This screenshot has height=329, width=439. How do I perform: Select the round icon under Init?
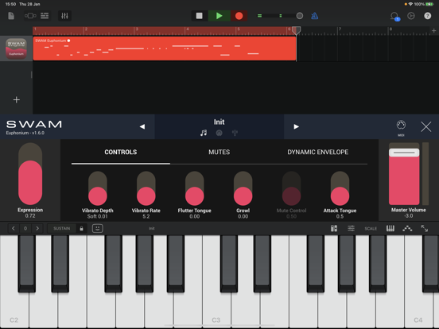(219, 133)
